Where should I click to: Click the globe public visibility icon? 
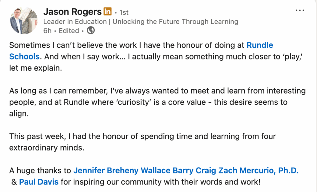pyautogui.click(x=91, y=31)
